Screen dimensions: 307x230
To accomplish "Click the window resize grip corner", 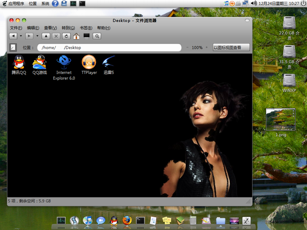I will pos(248,201).
